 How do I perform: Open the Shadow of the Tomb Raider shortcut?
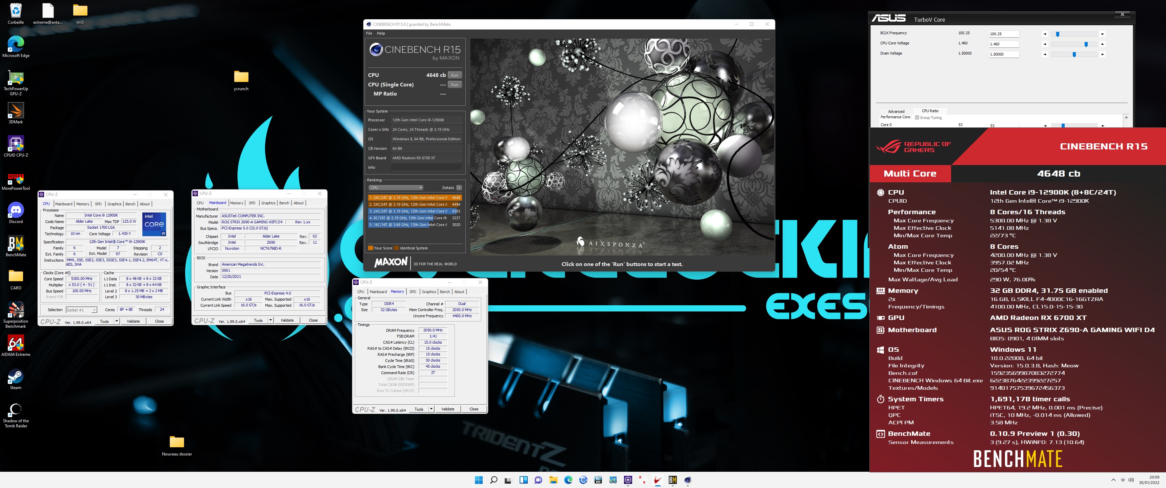[16, 415]
